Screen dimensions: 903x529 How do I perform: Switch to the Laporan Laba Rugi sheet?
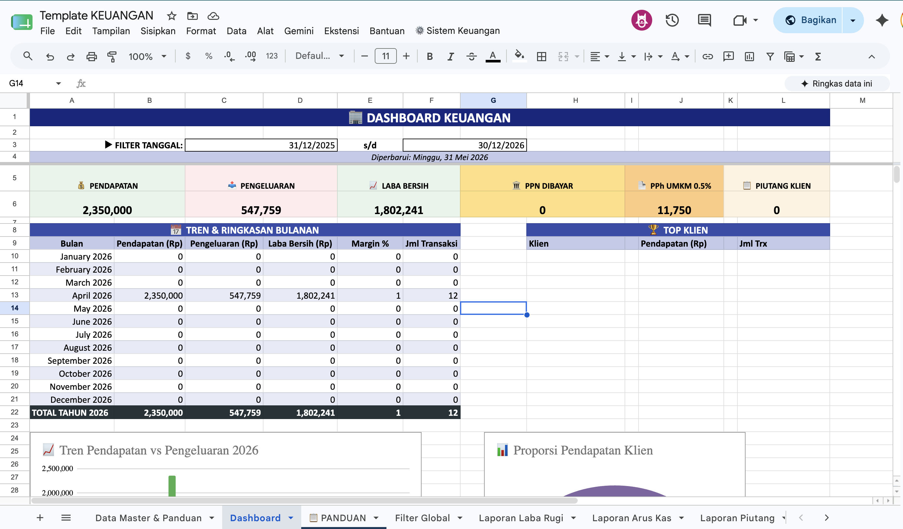[x=521, y=518]
